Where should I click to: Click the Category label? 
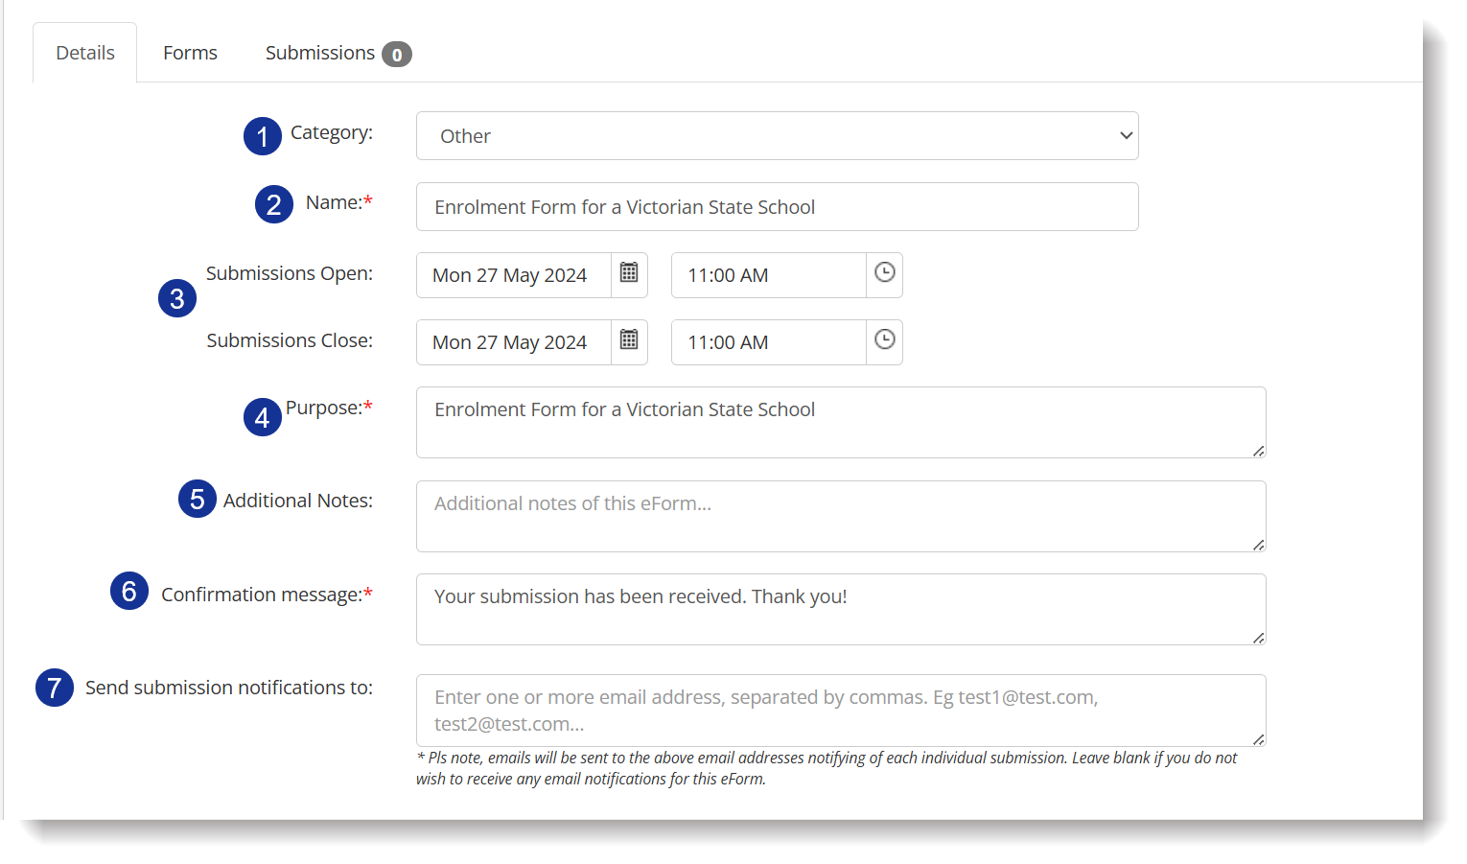pos(332,132)
